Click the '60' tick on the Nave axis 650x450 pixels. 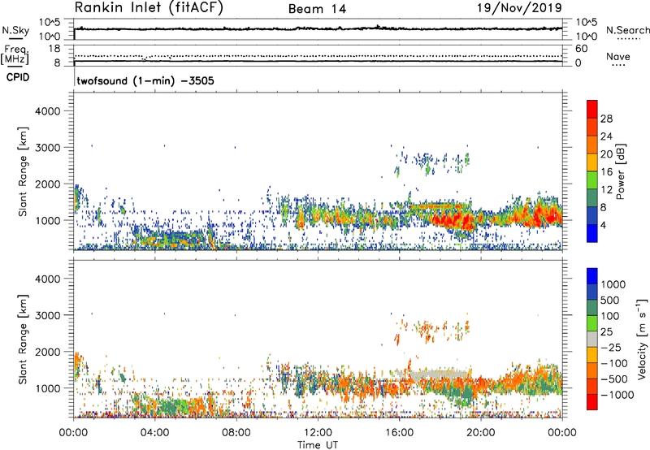581,49
